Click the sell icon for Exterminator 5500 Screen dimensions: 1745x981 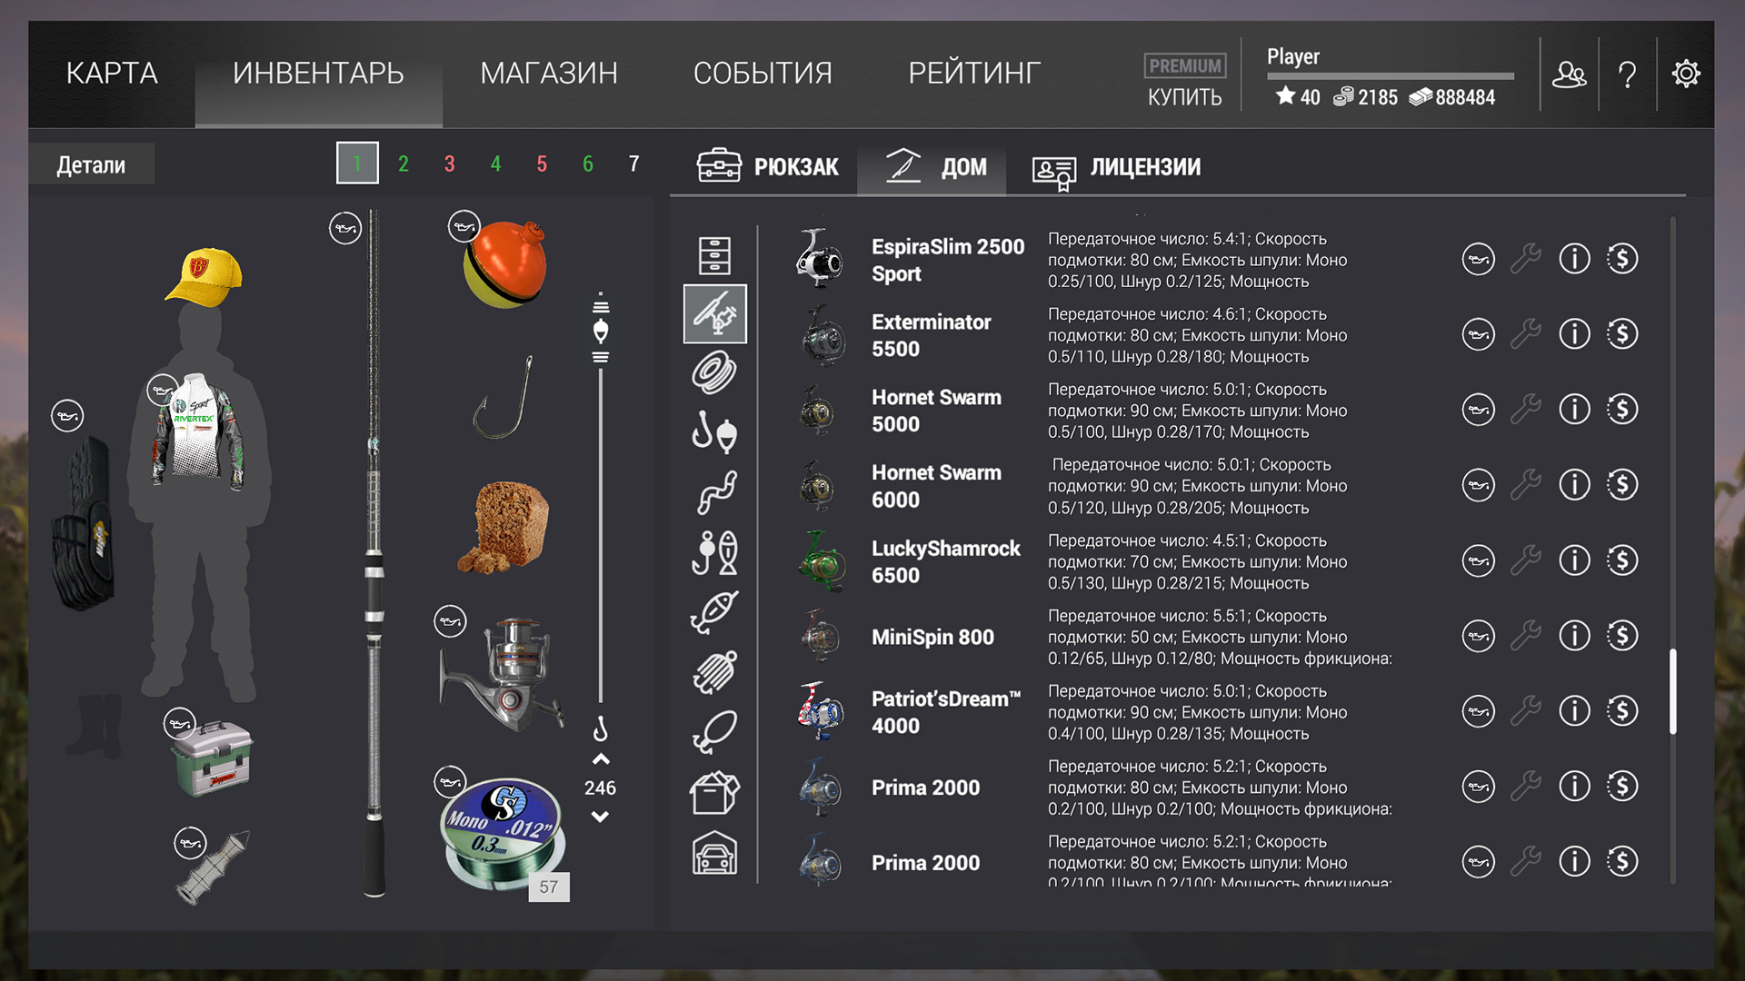1622,335
